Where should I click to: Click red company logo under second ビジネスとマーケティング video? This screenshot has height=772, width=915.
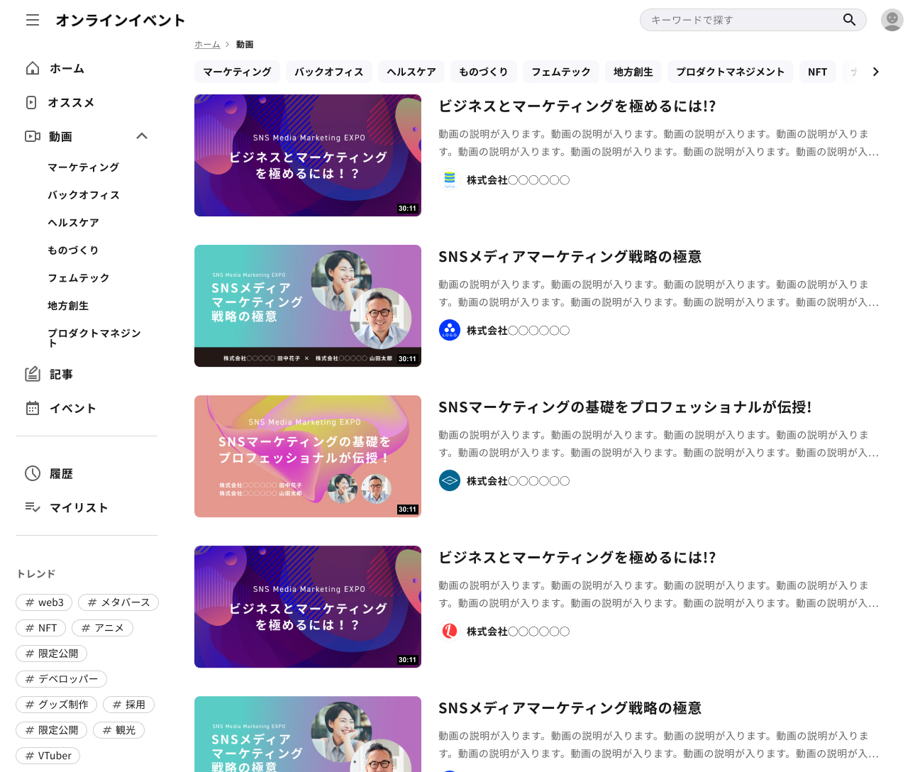(x=450, y=632)
